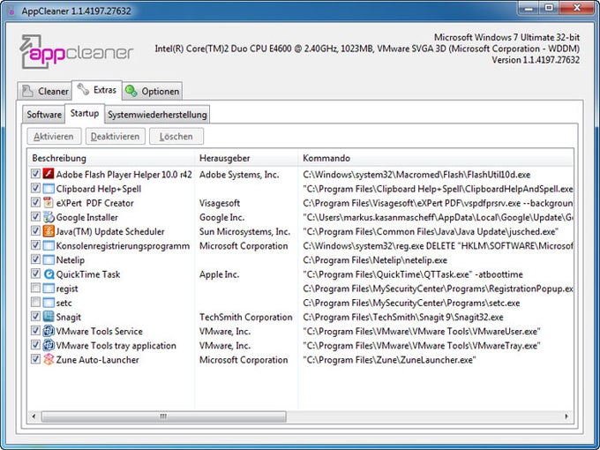Viewport: 600px width, 450px height.
Task: Click the eXPert PDF Creator icon
Action: coord(49,203)
